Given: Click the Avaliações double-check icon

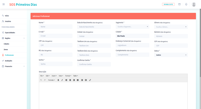Looking at the screenshot, I should [x=3, y=61].
